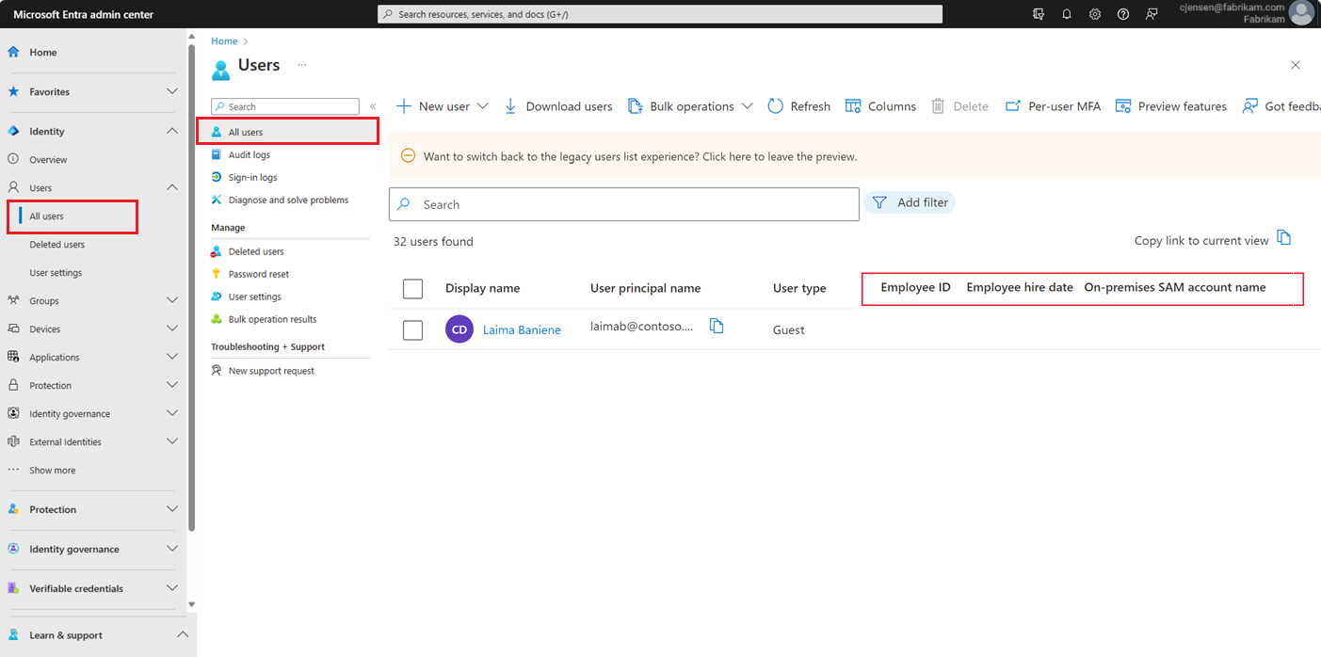Click the copy link to current view icon
Viewport: 1321px width, 657px height.
(x=1284, y=238)
